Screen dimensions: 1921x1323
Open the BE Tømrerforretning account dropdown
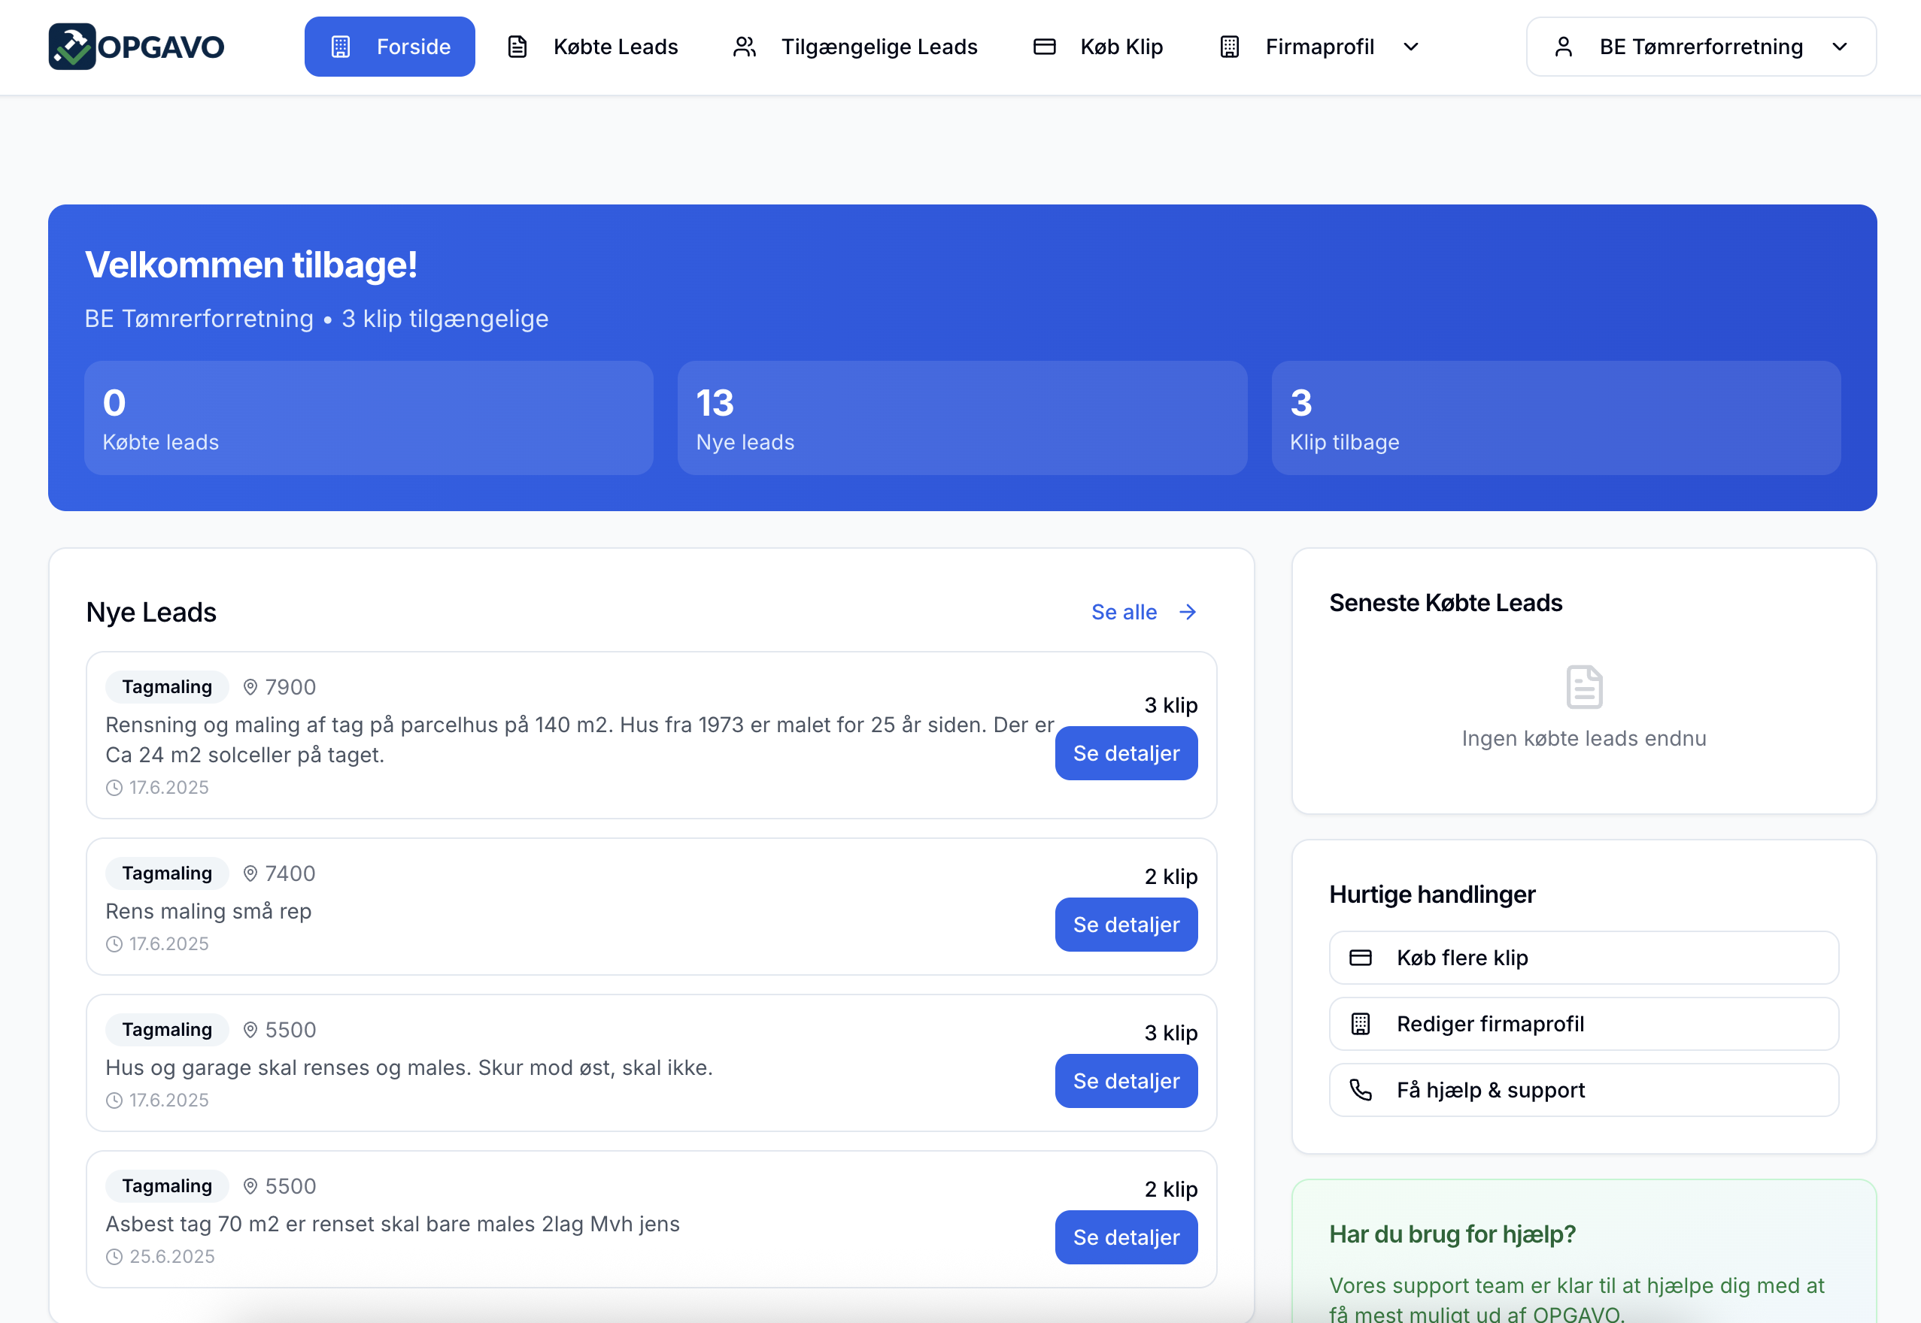point(1701,47)
